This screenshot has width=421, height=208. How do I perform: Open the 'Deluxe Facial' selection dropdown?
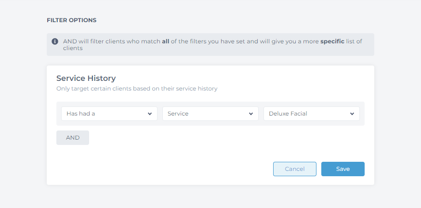point(312,114)
